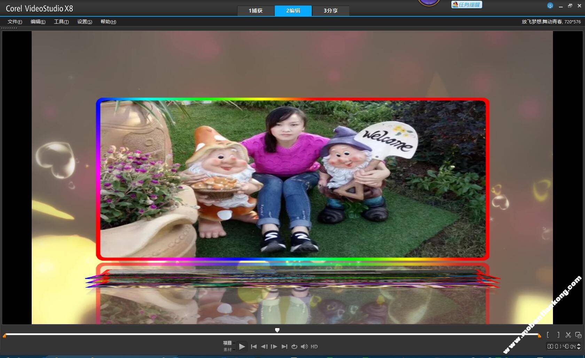Enlarge the preview window icon
Screen dimensions: 585x358
(x=578, y=335)
